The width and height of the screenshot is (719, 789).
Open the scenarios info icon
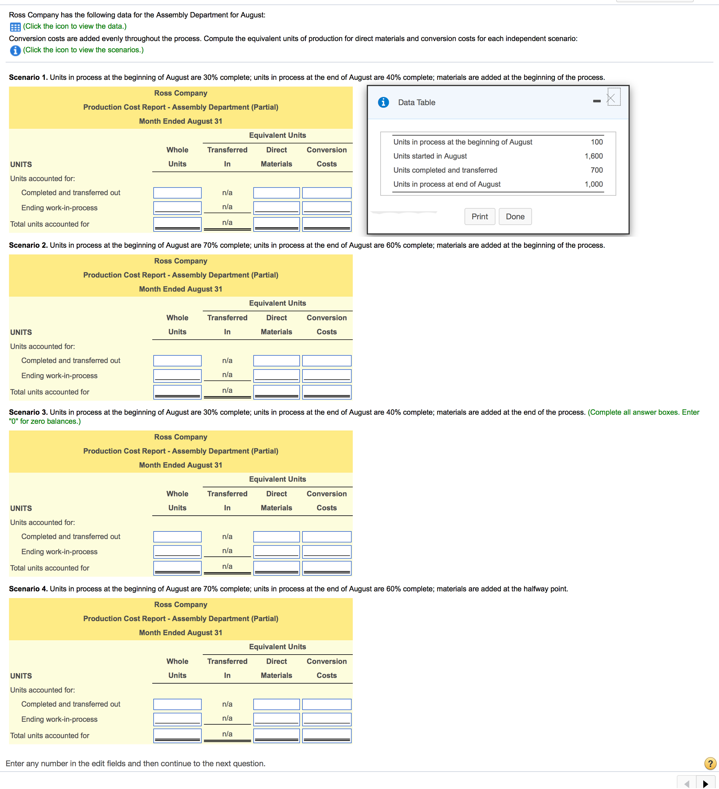pyautogui.click(x=15, y=50)
